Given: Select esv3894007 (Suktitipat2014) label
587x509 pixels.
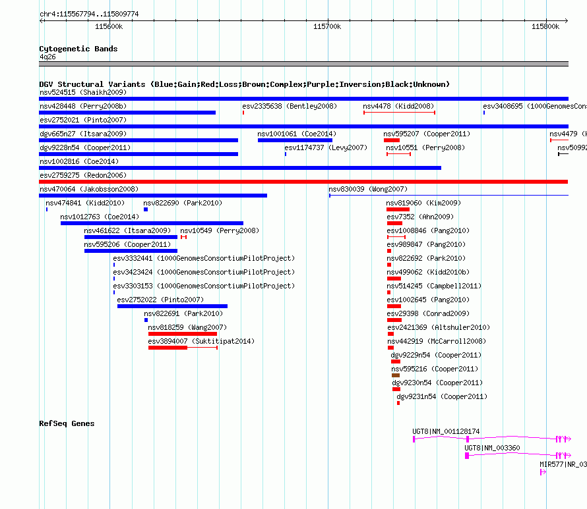Looking at the screenshot, I should [201, 341].
